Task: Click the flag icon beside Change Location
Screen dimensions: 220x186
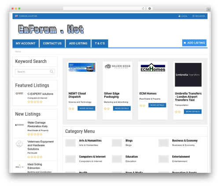Action: 16,16
